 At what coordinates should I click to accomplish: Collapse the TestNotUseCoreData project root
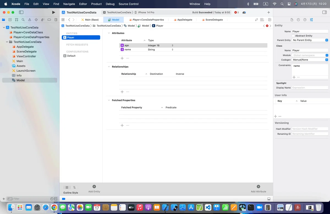pyautogui.click(x=4, y=27)
